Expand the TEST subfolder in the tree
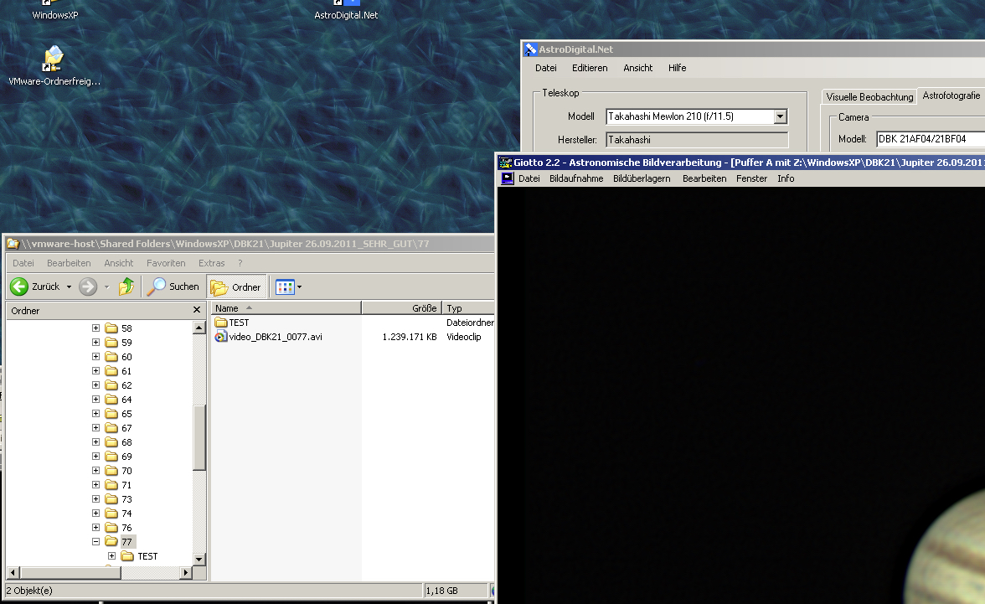The height and width of the screenshot is (604, 985). pyautogui.click(x=111, y=556)
